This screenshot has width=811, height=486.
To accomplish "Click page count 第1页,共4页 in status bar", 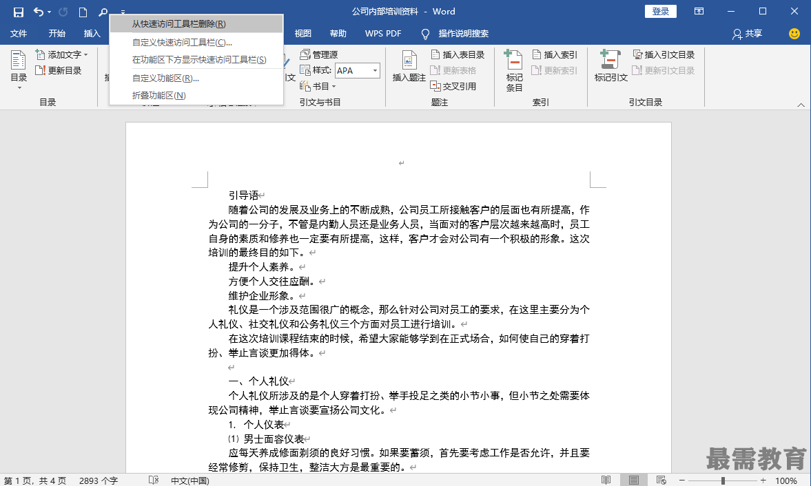I will pos(35,480).
